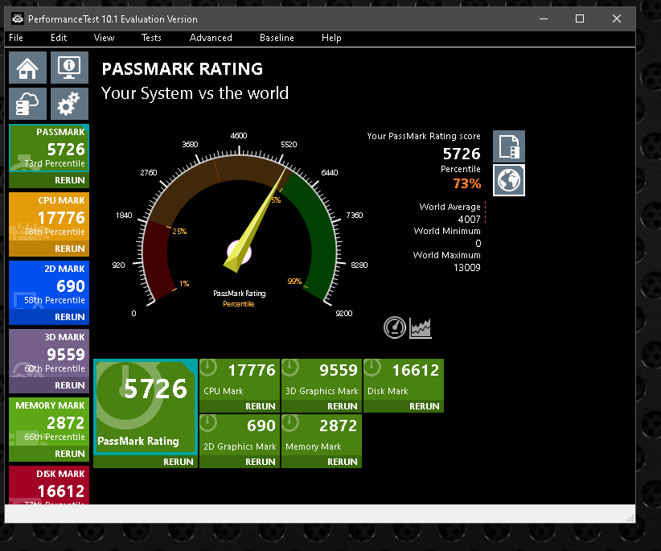This screenshot has width=661, height=551.
Task: Click the power icon on Disk Mark tile
Action: pyautogui.click(x=372, y=368)
